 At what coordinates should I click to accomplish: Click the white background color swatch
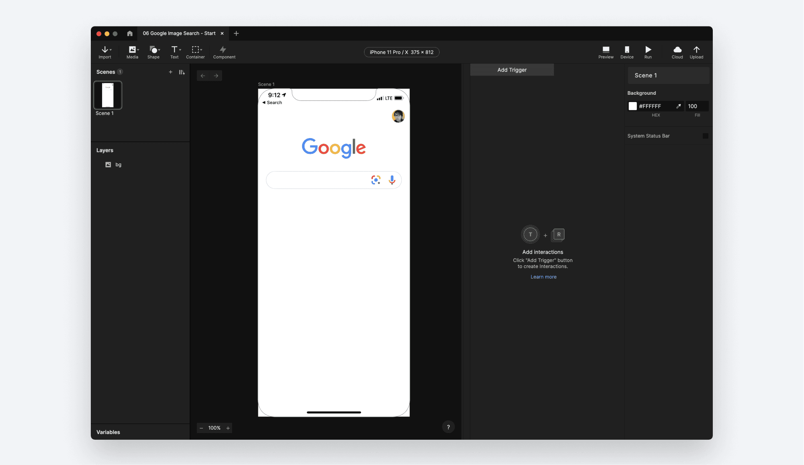(632, 106)
